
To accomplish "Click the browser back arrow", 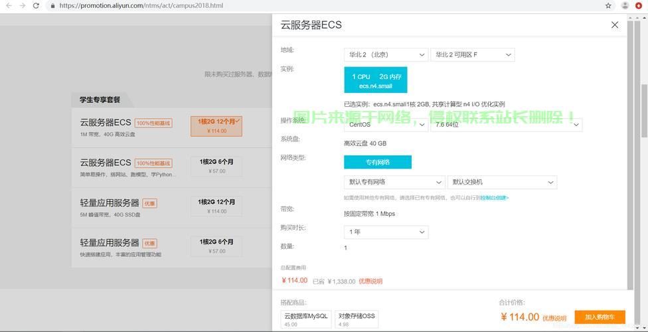I will 9,6.
